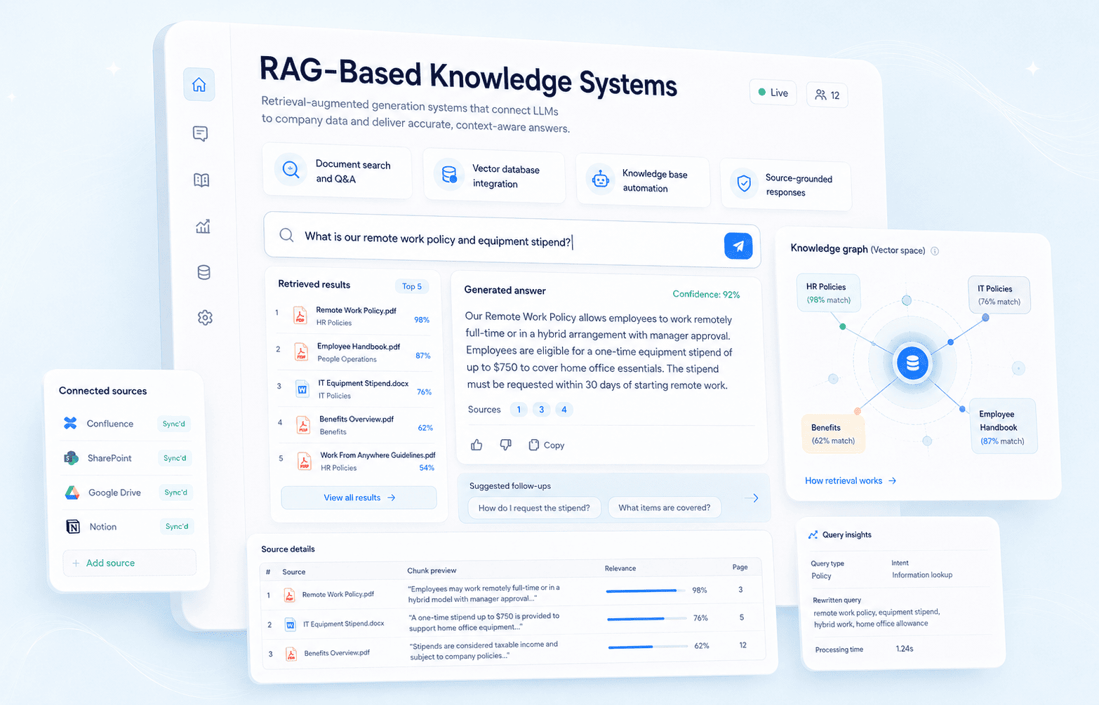Open How retrieval works link
This screenshot has width=1099, height=705.
click(851, 481)
